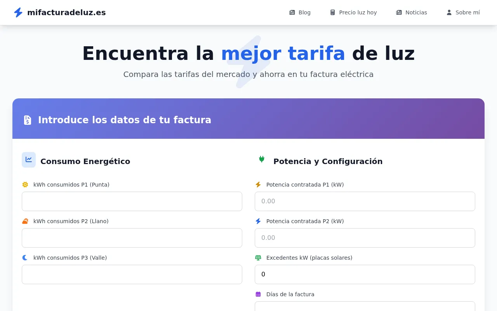Click the orange bolt icon for Potencia P1
The height and width of the screenshot is (311, 497).
pyautogui.click(x=258, y=185)
